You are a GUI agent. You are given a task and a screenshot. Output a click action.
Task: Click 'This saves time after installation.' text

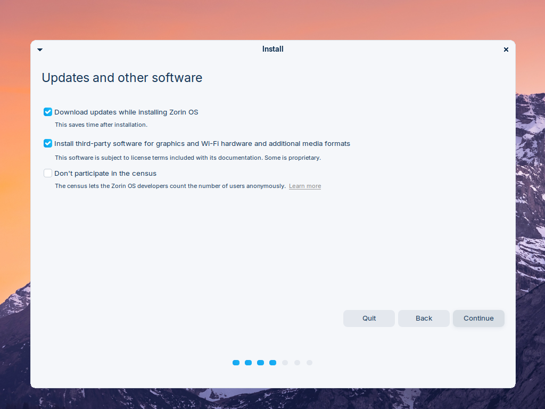pos(101,125)
